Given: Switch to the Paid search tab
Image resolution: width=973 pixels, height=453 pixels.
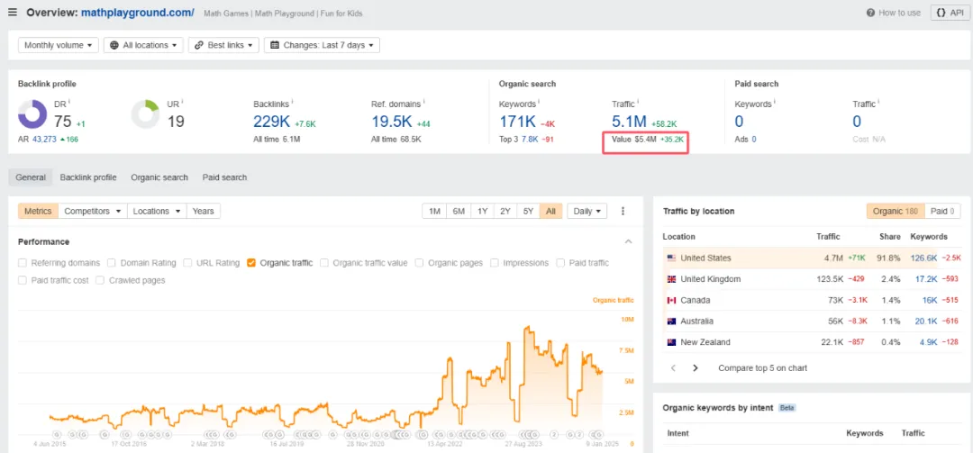Looking at the screenshot, I should [224, 177].
